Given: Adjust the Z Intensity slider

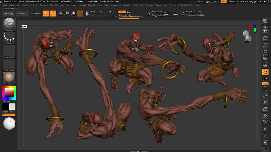Looking at the screenshot, I should 131,15.
